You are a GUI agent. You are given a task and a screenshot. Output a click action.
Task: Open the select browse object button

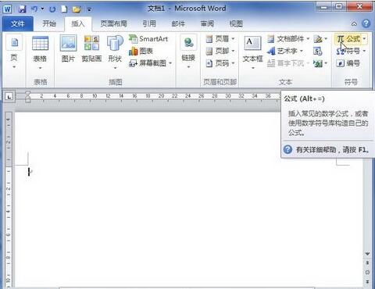point(367,273)
